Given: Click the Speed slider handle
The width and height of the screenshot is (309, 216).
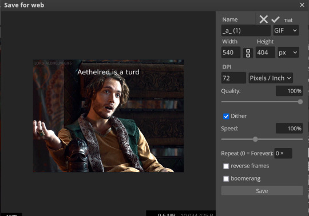Looking at the screenshot, I should coord(255,139).
